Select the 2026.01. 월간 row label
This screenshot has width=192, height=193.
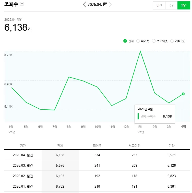point(23,186)
